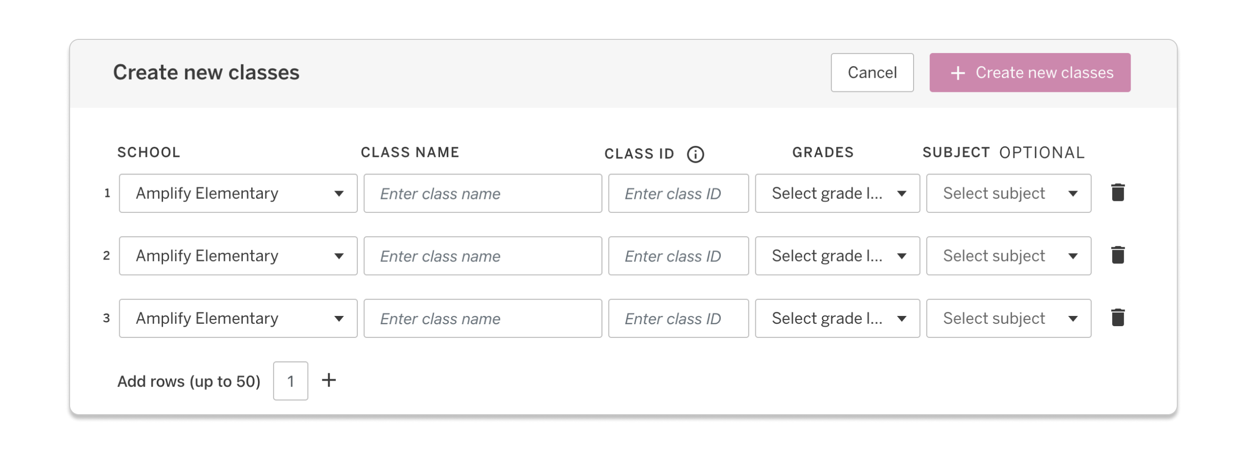Viewport: 1246px width, 454px height.
Task: Delete row 3 using the trash icon
Action: click(1117, 317)
